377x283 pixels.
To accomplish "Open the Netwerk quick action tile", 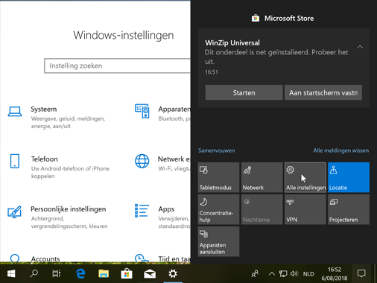I will coord(262,177).
